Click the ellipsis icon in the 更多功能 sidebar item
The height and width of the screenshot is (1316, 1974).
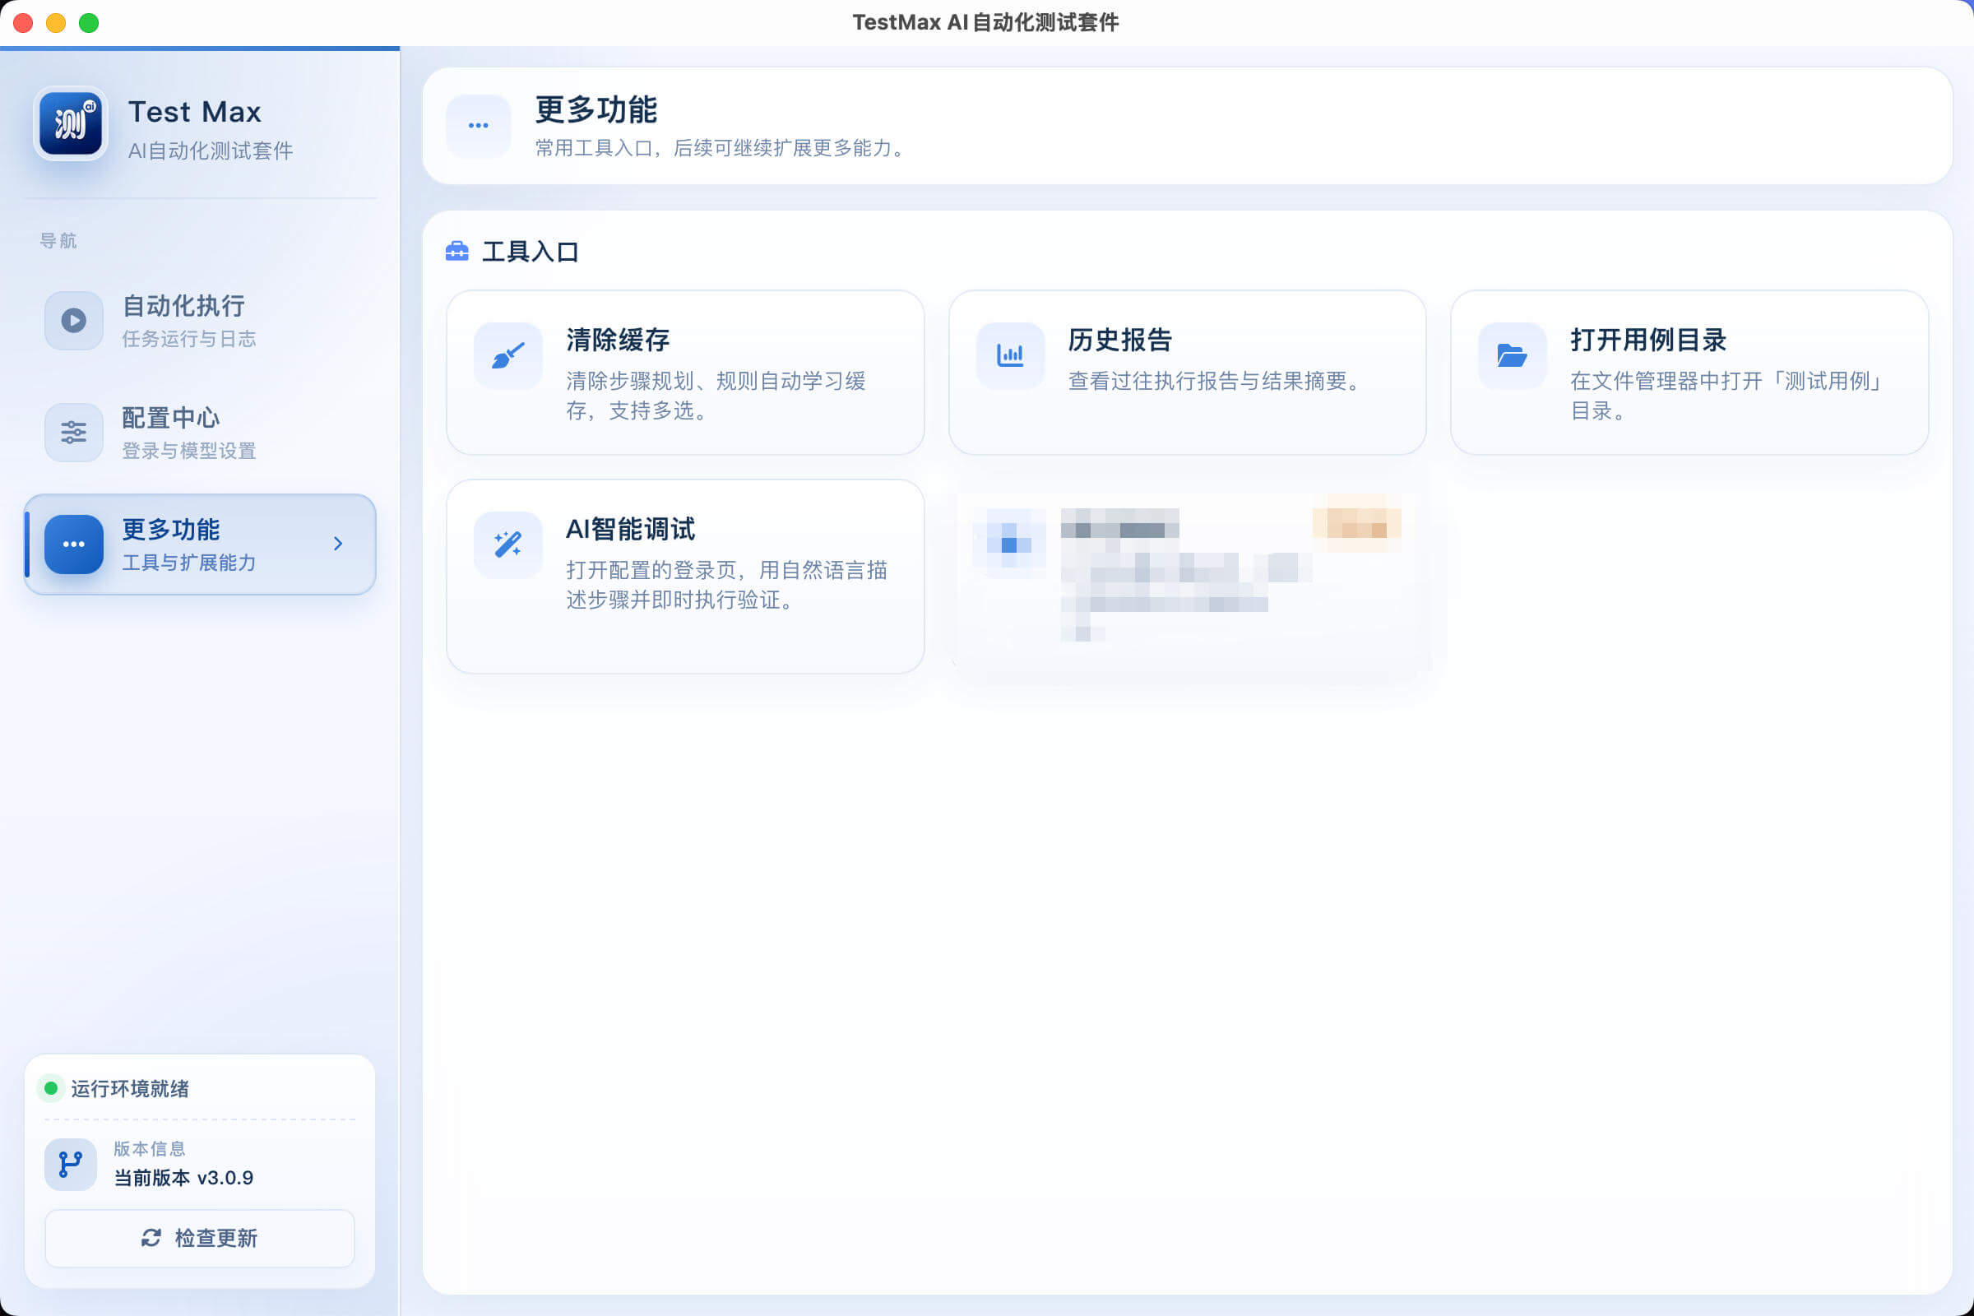coord(74,544)
